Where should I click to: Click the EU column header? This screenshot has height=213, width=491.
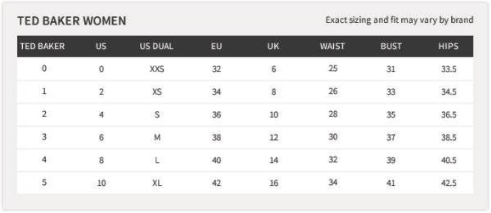[x=216, y=46]
